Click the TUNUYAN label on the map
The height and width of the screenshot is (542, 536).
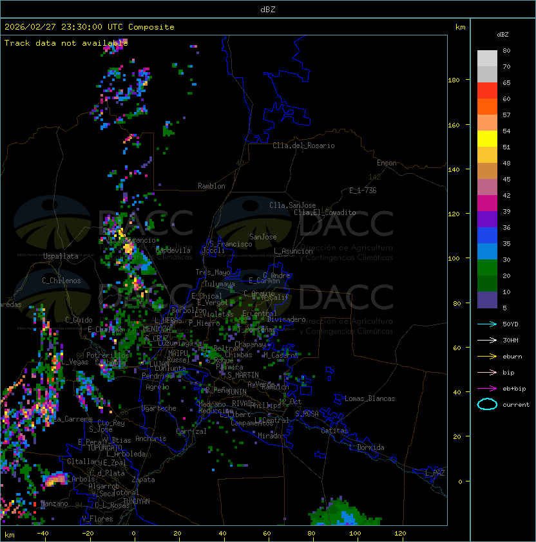[137, 500]
